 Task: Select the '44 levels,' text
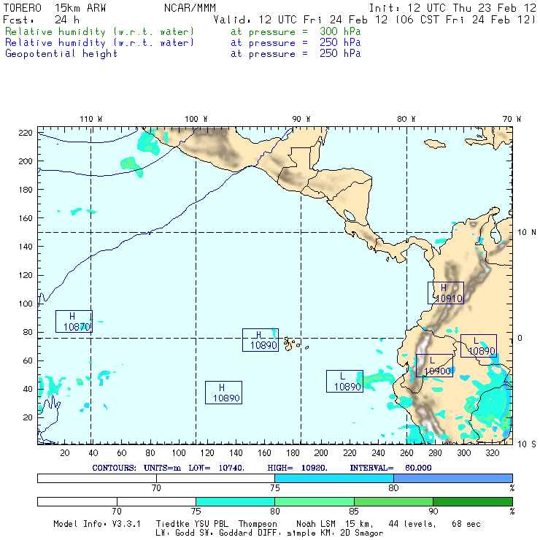coord(412,524)
